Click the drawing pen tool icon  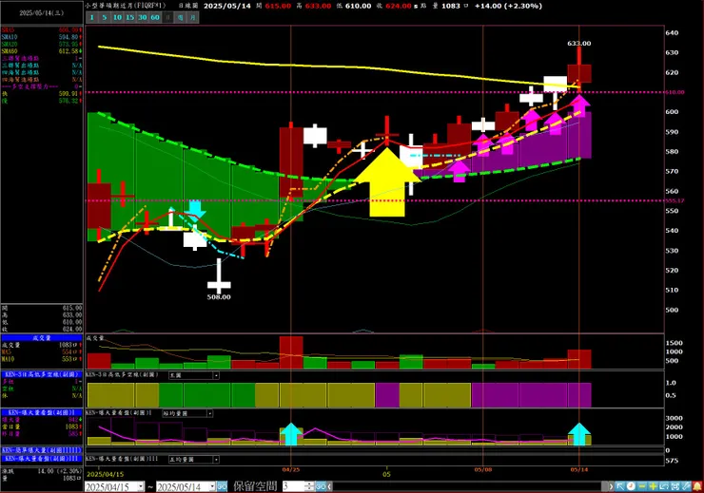686,486
